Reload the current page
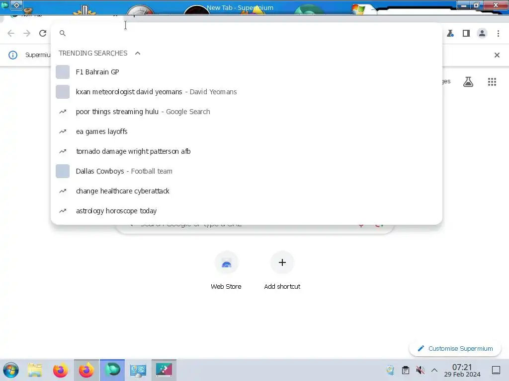The height and width of the screenshot is (381, 509). 43,33
